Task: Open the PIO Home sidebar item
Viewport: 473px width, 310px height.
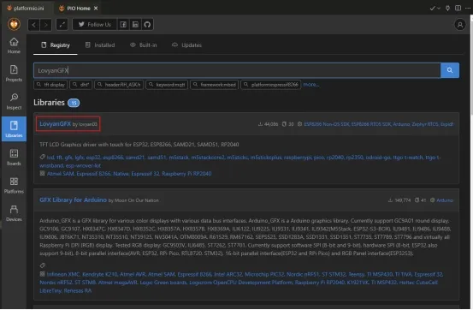Action: [14, 45]
